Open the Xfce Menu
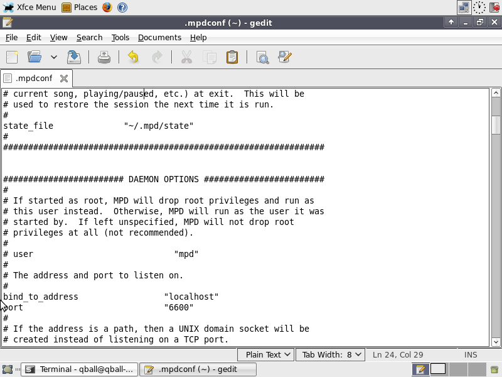Screen dimensions: 502x377 coord(29,7)
